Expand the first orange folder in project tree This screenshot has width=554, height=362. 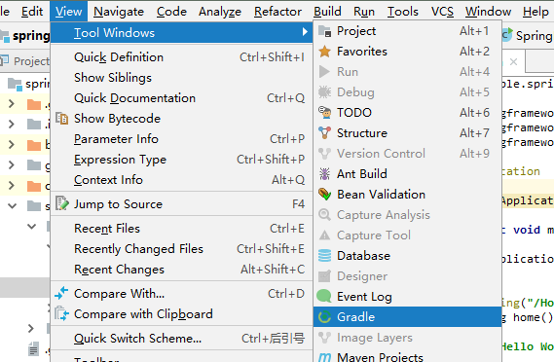[x=12, y=104]
